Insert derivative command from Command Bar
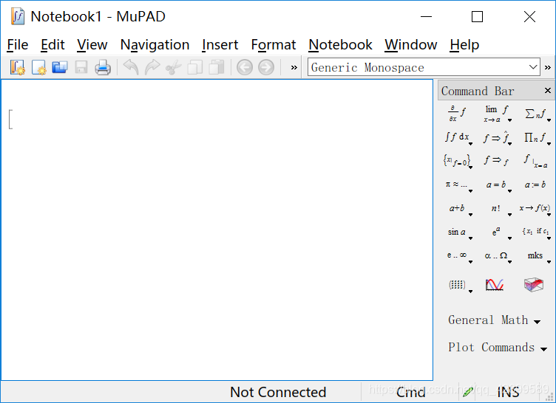Viewport: 556px width, 403px height. click(x=457, y=114)
